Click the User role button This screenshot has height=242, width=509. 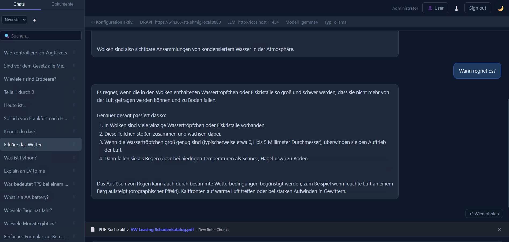[x=435, y=8]
